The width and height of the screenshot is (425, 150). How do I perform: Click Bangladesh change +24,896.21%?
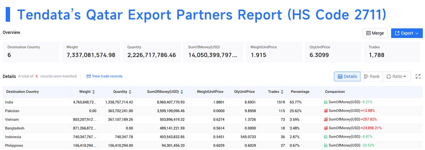pyautogui.click(x=371, y=128)
